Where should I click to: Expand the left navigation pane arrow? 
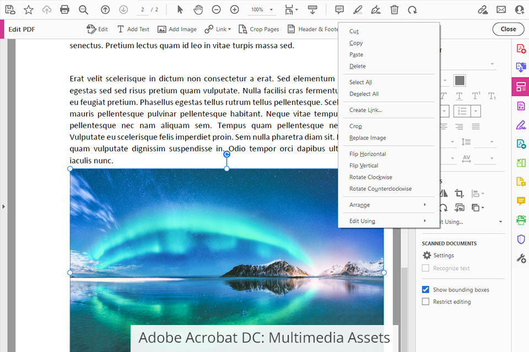[3, 206]
